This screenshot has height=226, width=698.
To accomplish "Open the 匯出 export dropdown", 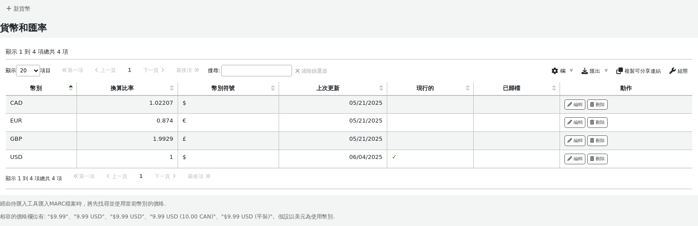I will [594, 71].
